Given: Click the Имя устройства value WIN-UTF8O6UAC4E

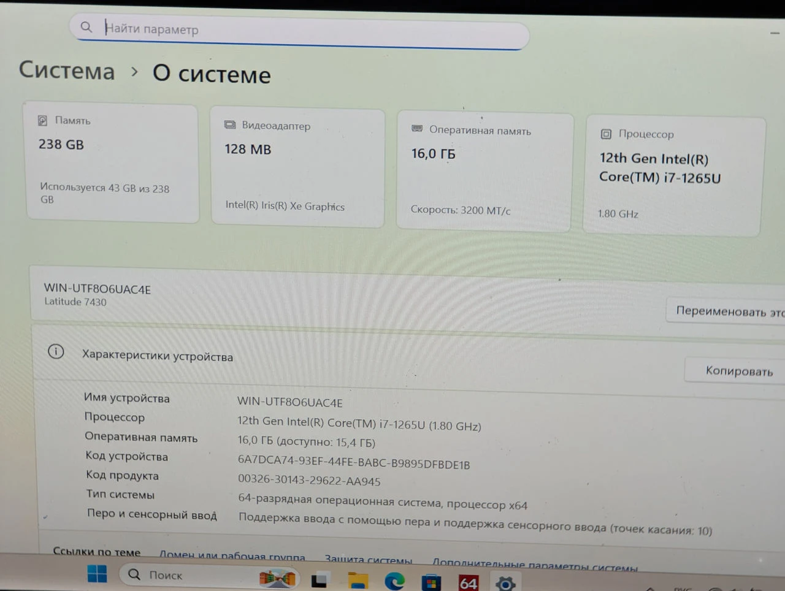Looking at the screenshot, I should click(290, 402).
